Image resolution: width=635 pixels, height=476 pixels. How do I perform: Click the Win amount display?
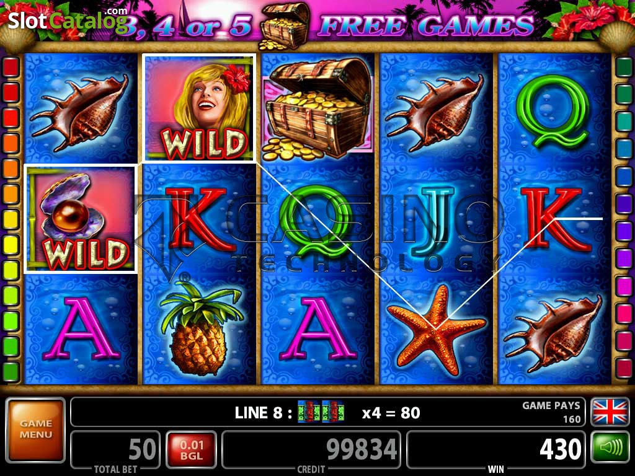[x=495, y=449]
